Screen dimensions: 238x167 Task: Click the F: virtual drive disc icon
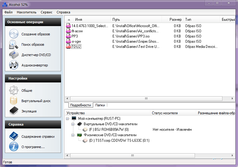85,130
